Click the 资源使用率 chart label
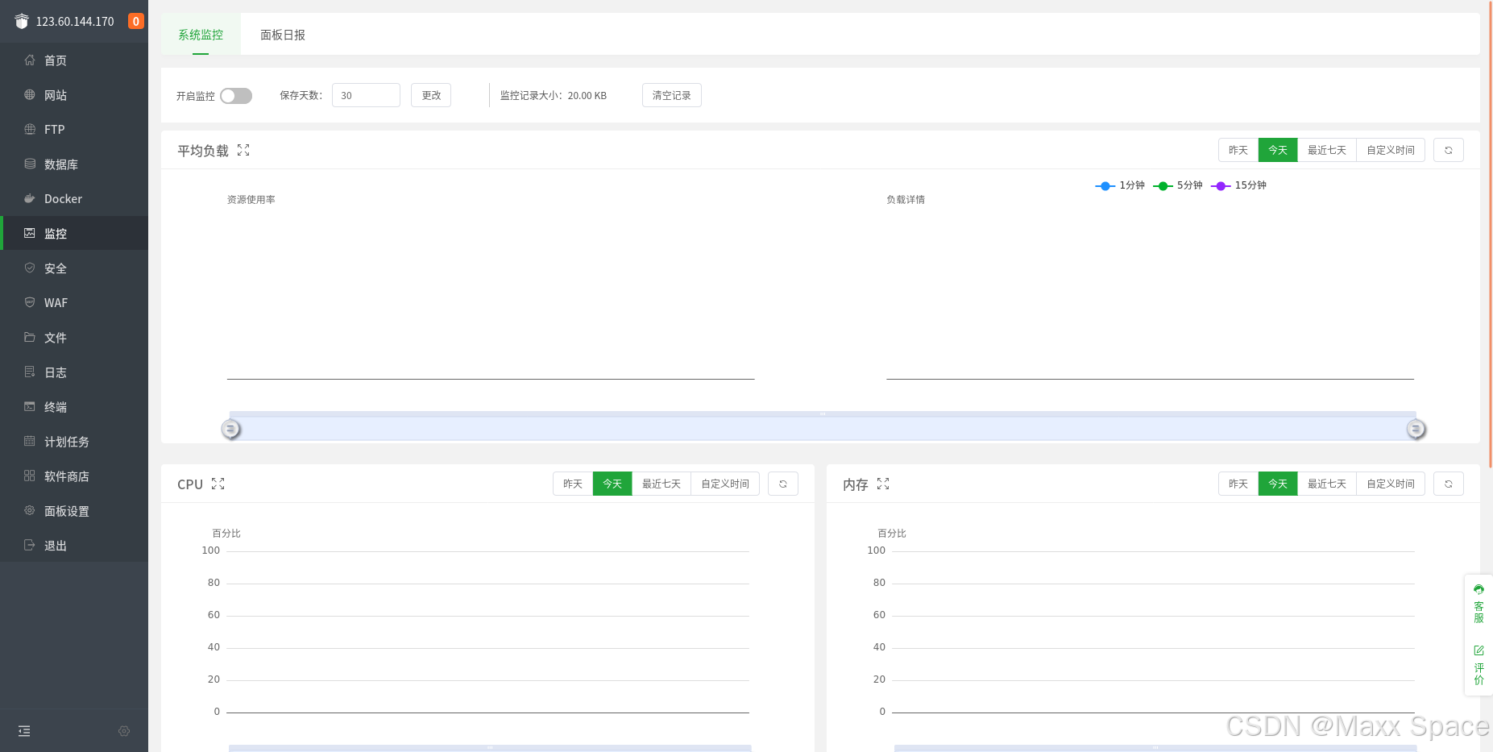This screenshot has height=752, width=1493. [x=251, y=199]
